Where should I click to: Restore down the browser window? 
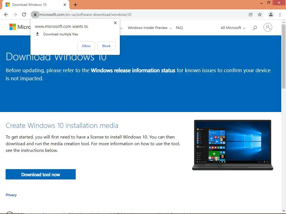click(268, 3)
